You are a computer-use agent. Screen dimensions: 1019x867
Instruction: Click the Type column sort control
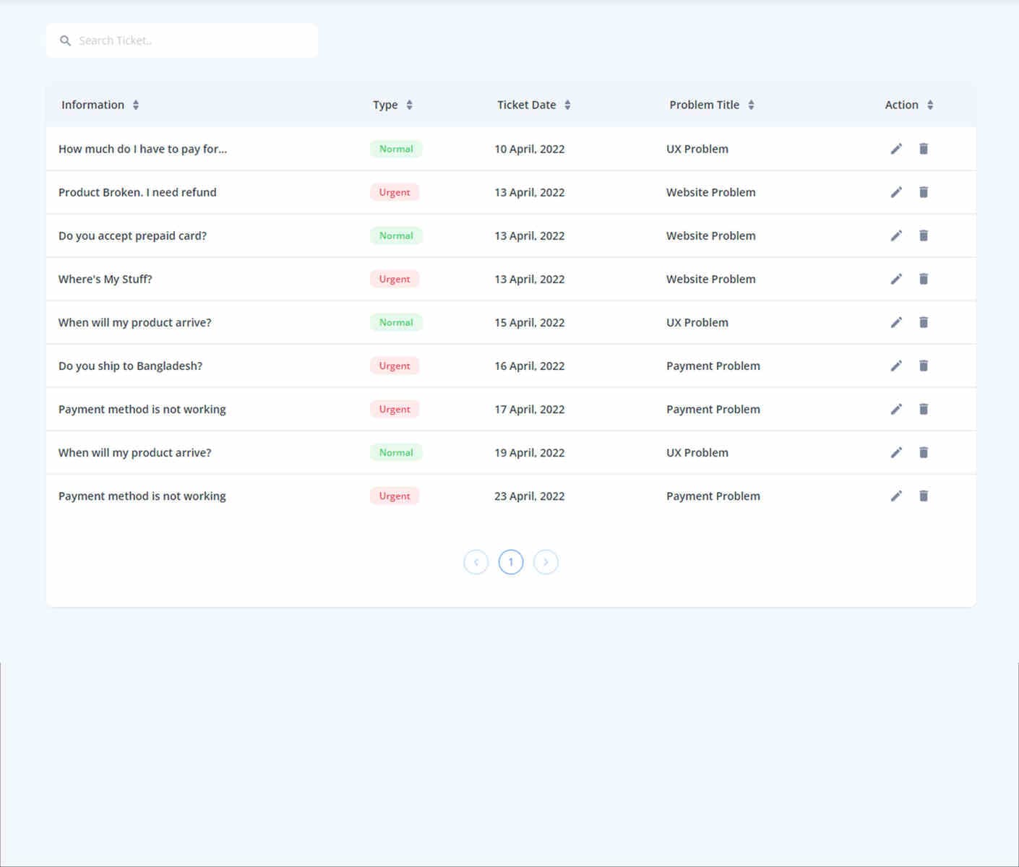[x=410, y=104]
